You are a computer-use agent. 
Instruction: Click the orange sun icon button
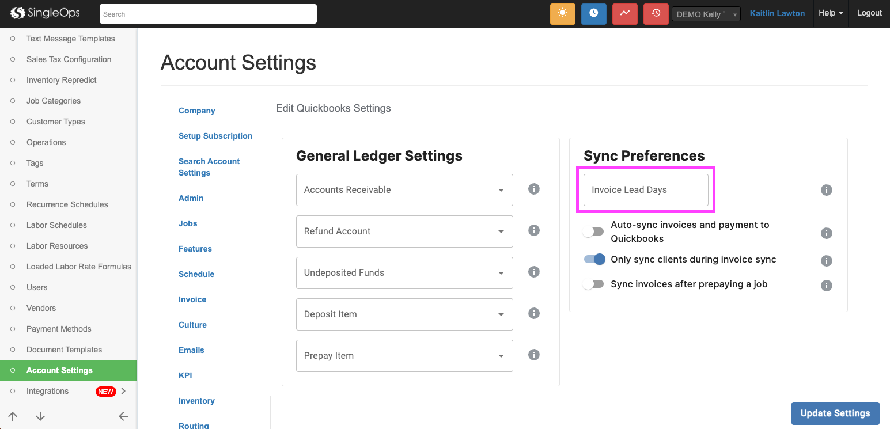click(562, 14)
